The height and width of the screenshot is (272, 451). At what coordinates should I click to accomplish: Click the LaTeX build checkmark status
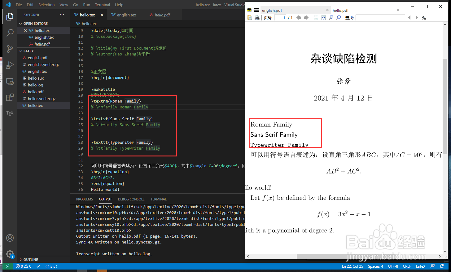pos(38,266)
